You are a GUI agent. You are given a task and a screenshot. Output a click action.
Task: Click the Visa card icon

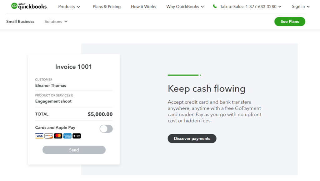click(39, 136)
